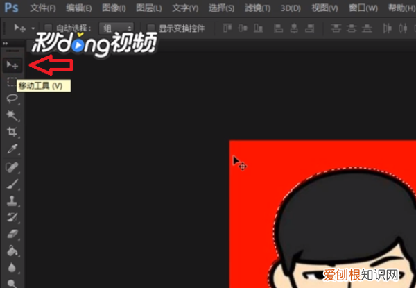The image size is (416, 288).
Task: Select the History Brush tool
Action: pyautogui.click(x=12, y=217)
